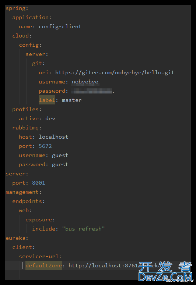Click the "bus-refresh" include string
Screen dimensions: 196x285
[x=83, y=229]
